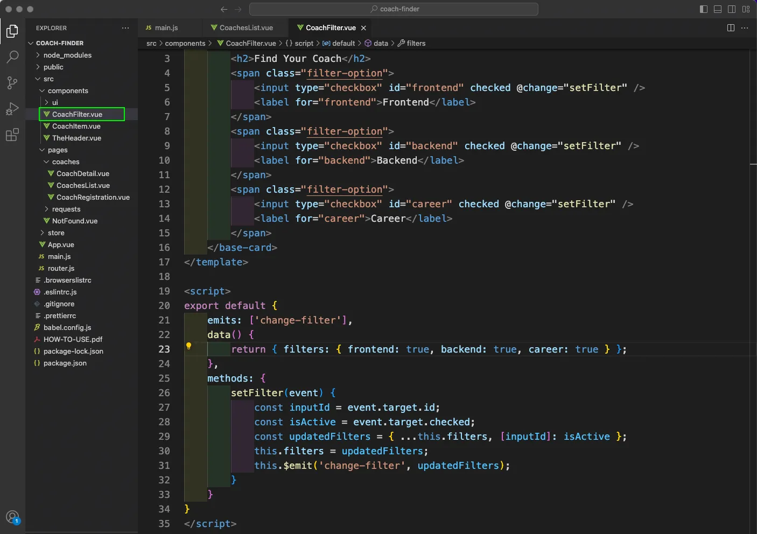This screenshot has width=757, height=534.
Task: Open main.js in the explorer tree
Action: click(x=59, y=256)
